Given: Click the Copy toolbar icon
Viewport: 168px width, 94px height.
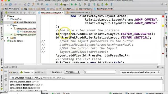Looking at the screenshot, I should click(x=29, y=4).
